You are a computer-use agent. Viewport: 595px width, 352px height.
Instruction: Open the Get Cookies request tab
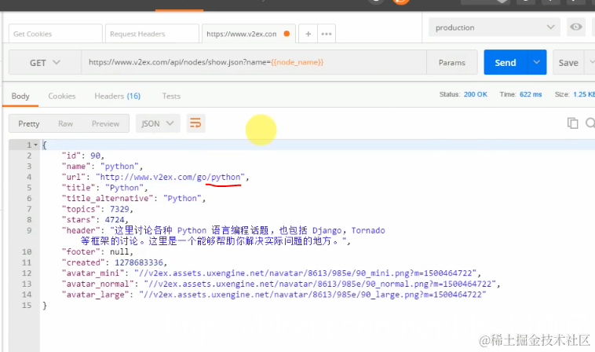[56, 34]
